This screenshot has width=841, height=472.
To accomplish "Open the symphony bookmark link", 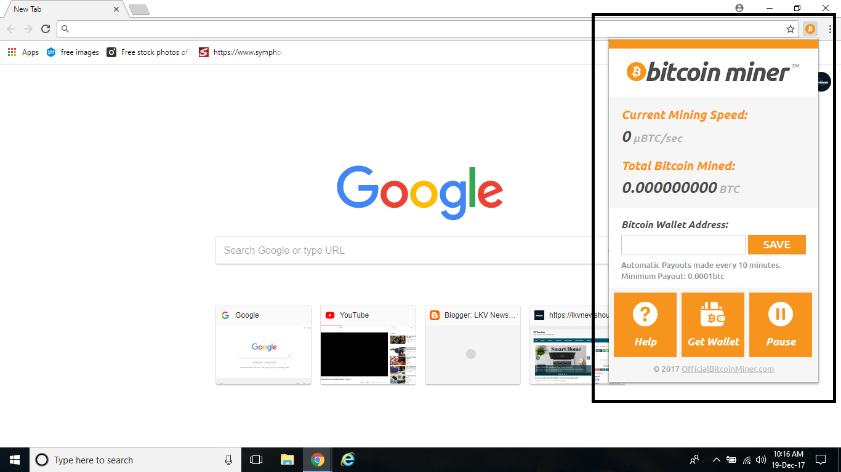I will pyautogui.click(x=240, y=52).
